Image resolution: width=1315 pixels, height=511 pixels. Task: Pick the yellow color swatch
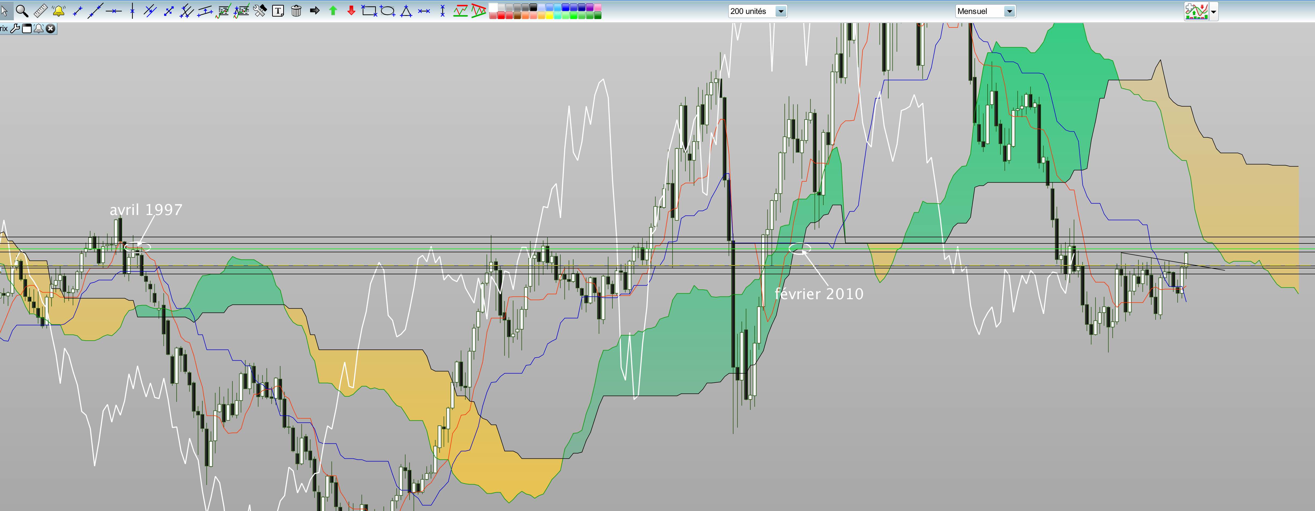pos(549,16)
